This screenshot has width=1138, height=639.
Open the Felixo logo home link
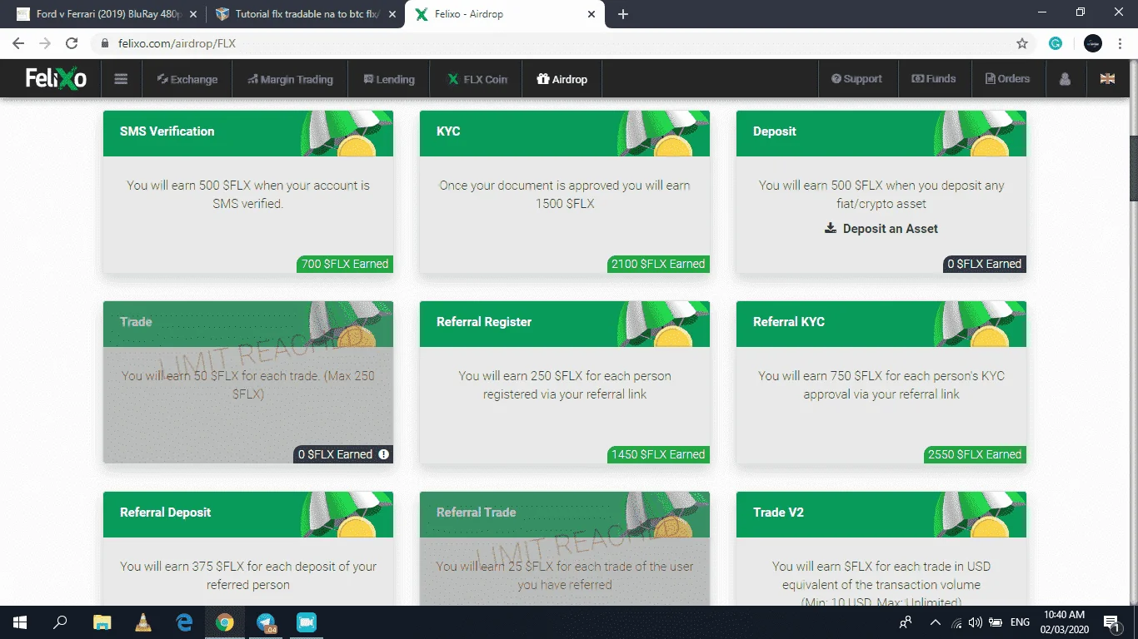coord(56,79)
